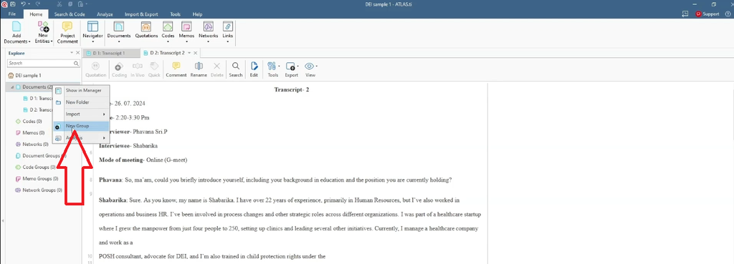Viewport: 734px width, 264px height.
Task: Click the magnifier in the Explore search box
Action: point(76,63)
